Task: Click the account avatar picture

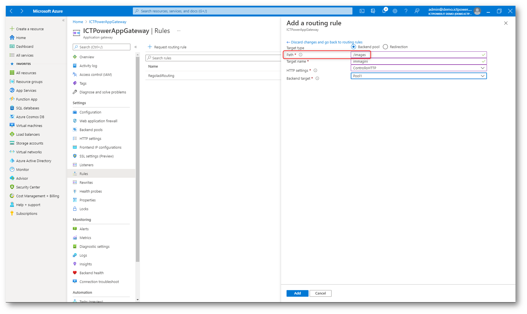Action: tap(477, 11)
